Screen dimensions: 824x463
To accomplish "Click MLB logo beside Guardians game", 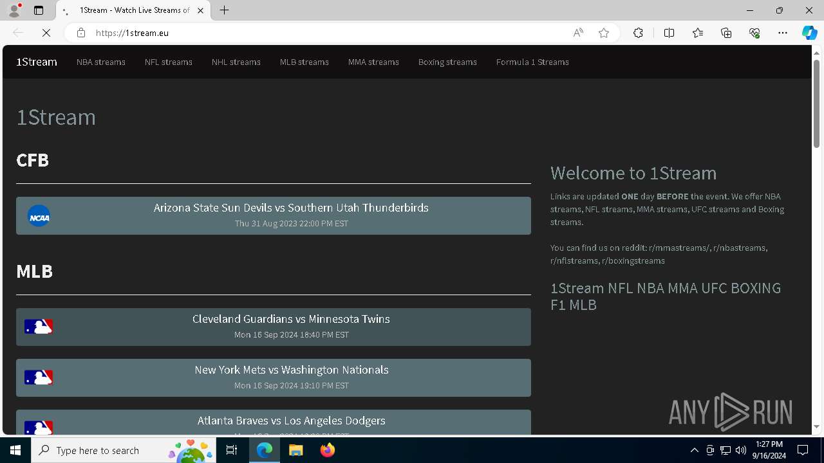I will pos(39,327).
